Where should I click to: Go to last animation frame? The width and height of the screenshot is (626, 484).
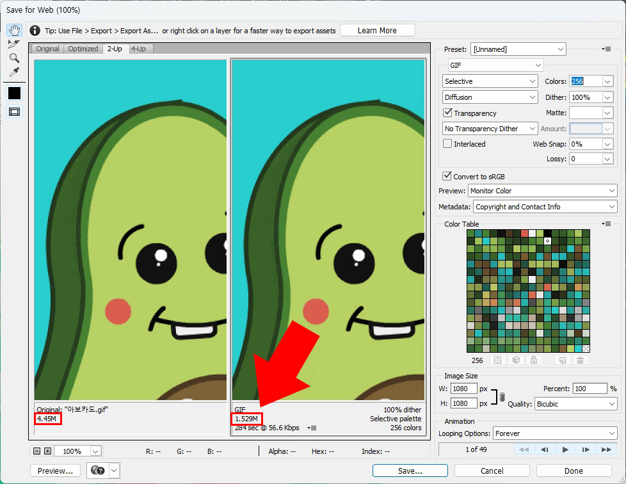coord(606,449)
